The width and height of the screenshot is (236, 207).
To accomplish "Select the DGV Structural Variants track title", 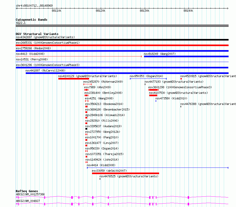I will coord(37,34).
